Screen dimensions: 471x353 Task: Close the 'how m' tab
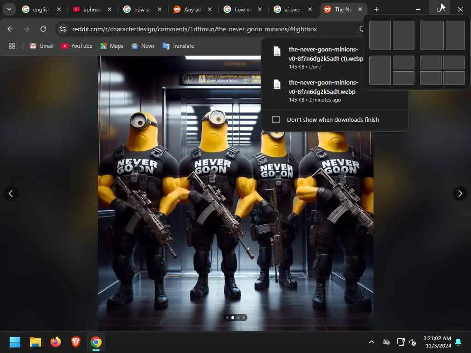[x=260, y=10]
